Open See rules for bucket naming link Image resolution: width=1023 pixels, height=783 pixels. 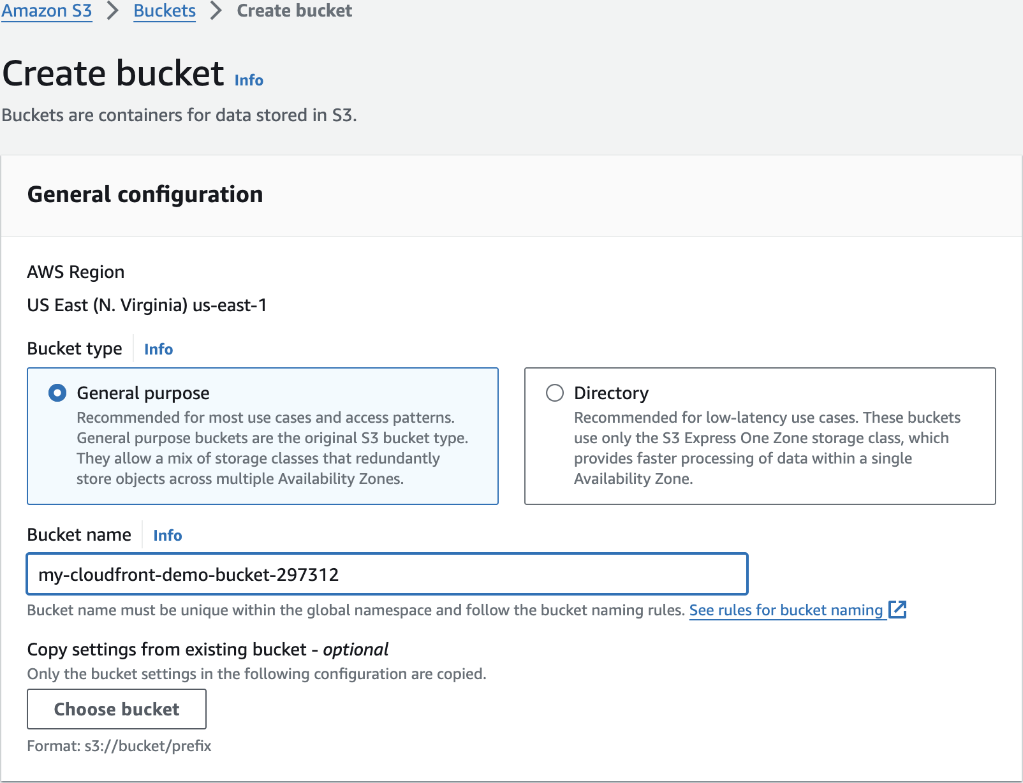[786, 610]
